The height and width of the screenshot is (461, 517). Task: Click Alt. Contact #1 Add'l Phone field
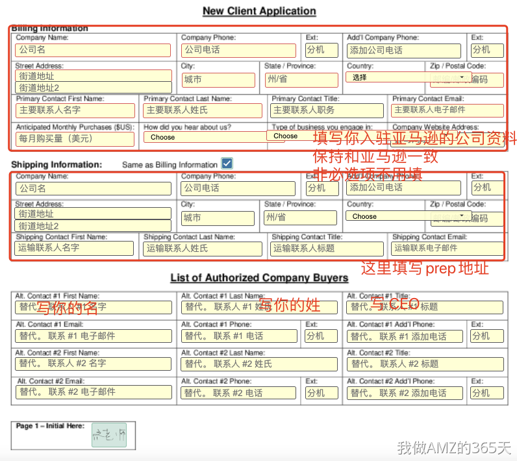coord(405,336)
